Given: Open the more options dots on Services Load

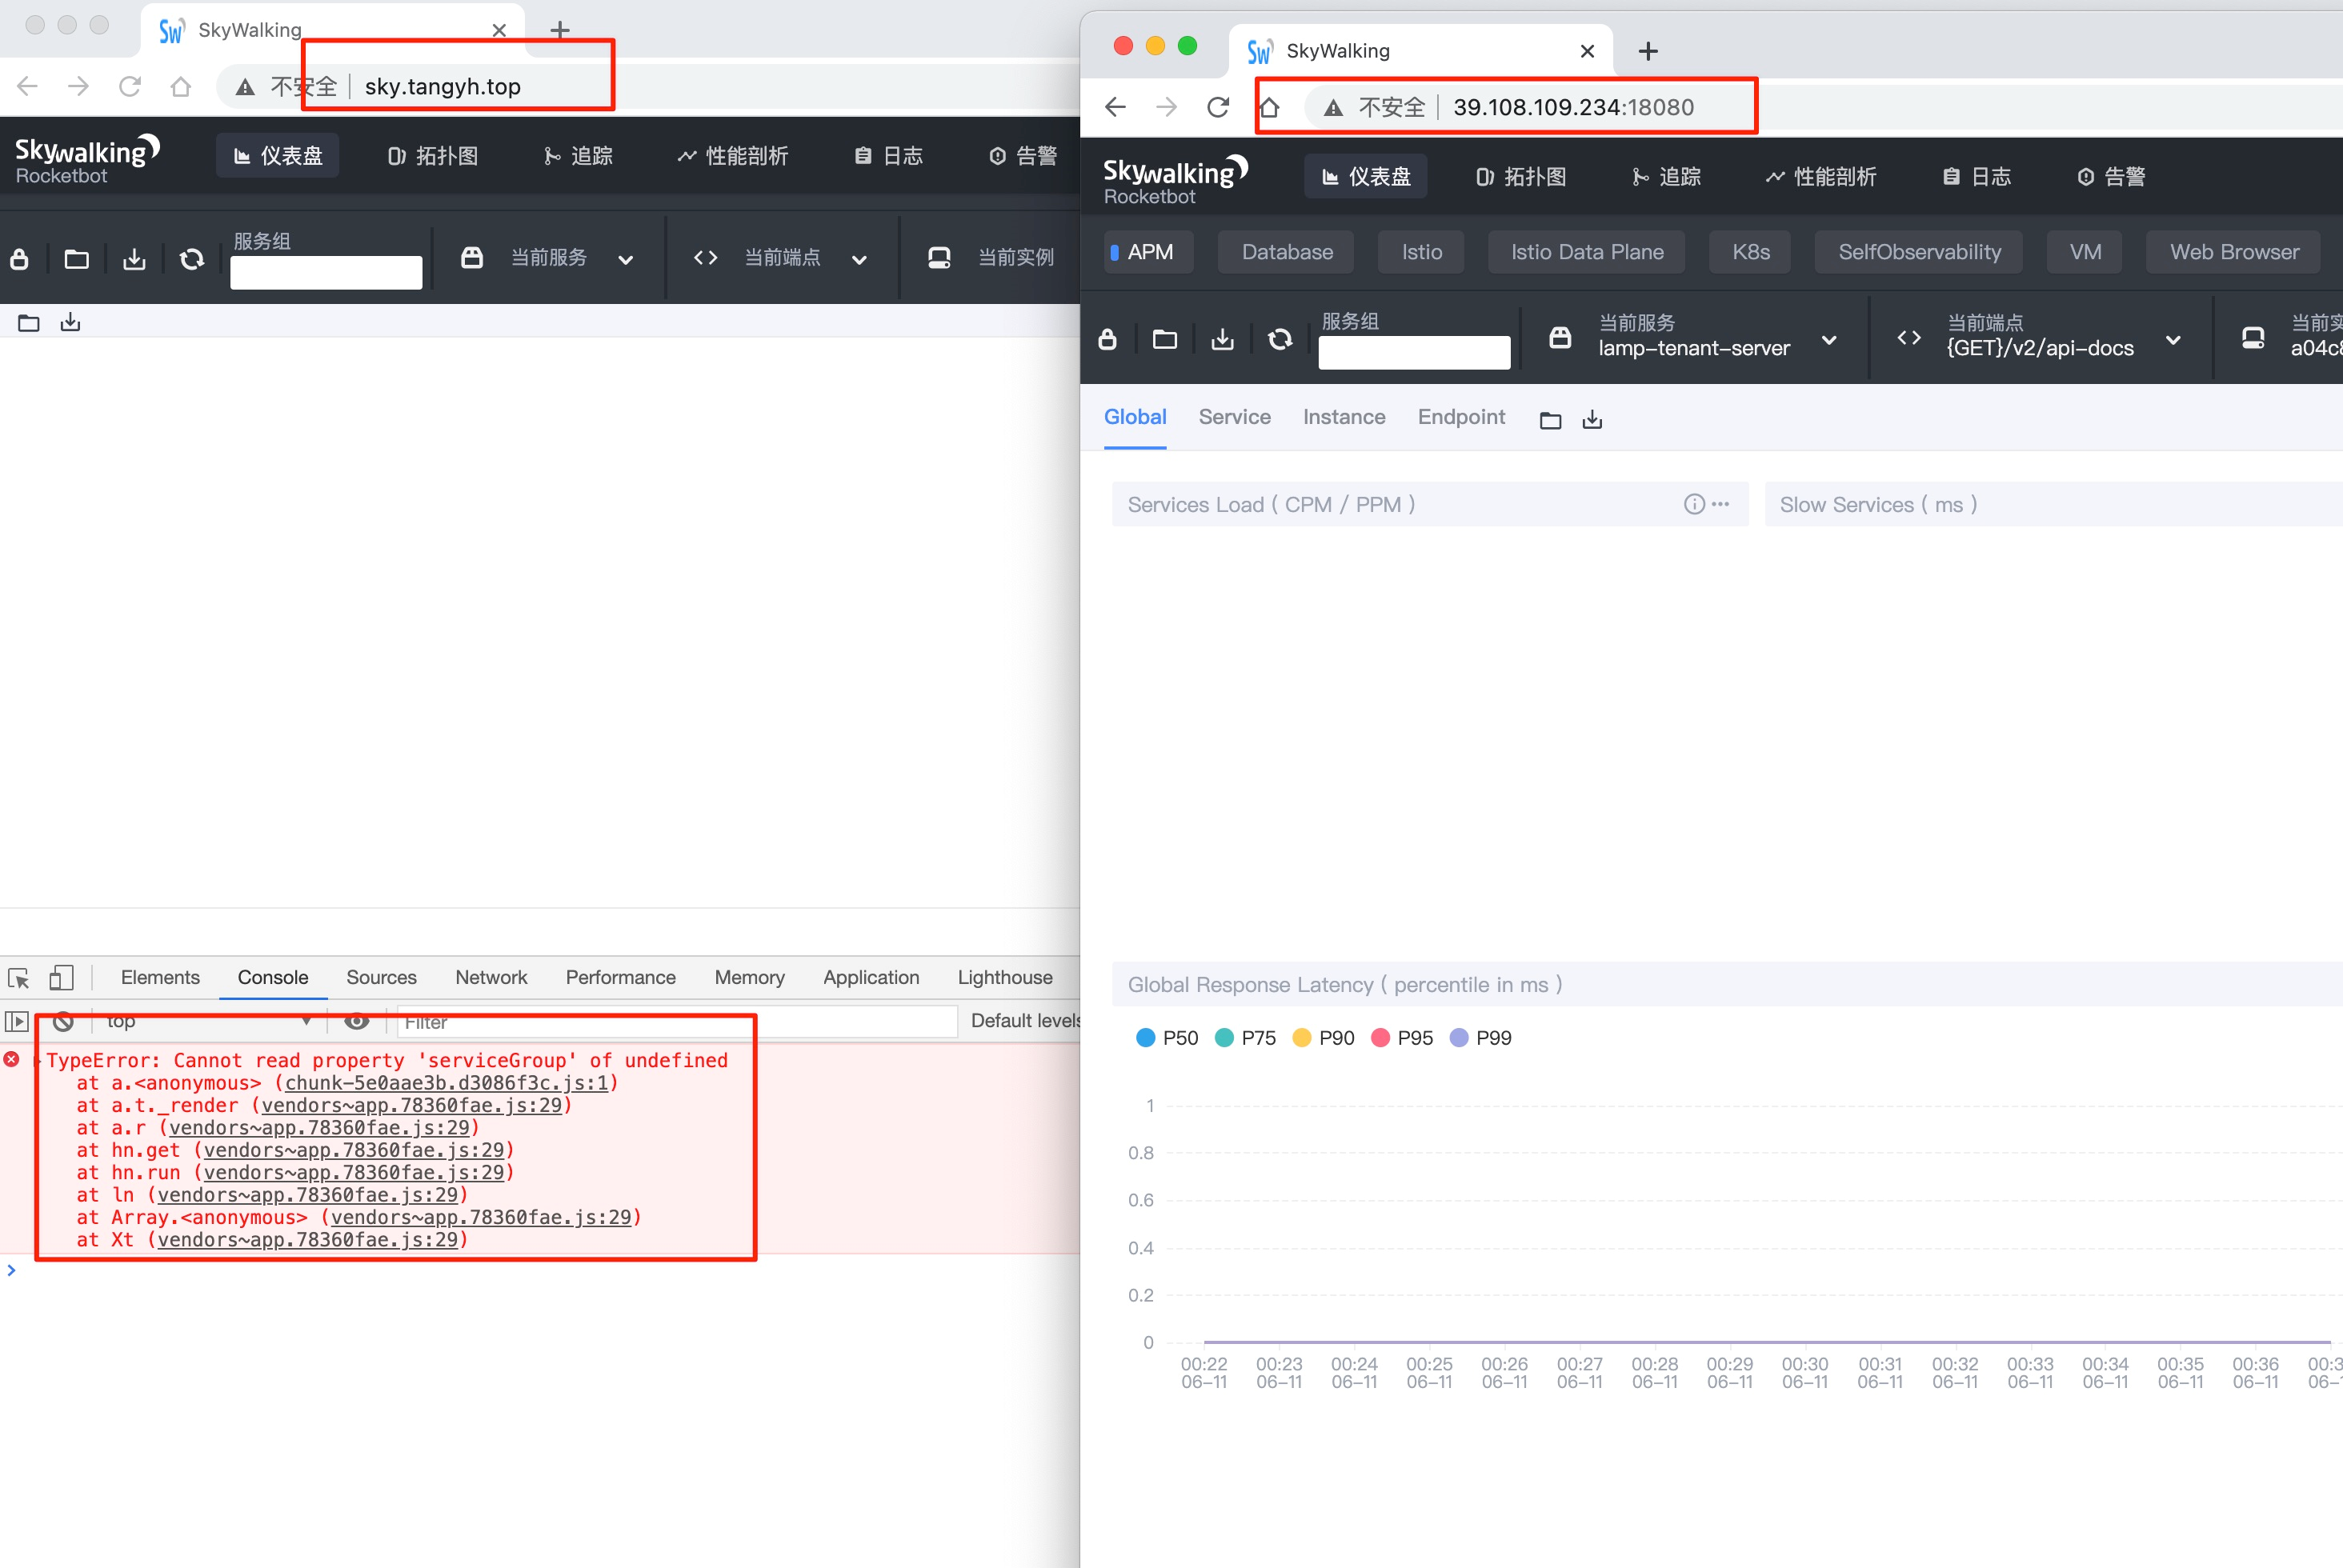Looking at the screenshot, I should 1720,504.
